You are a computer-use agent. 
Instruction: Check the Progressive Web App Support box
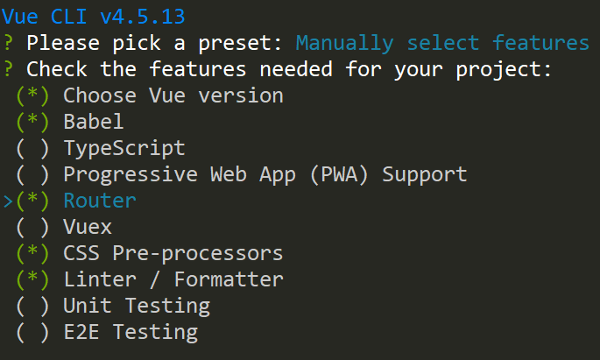[32, 174]
